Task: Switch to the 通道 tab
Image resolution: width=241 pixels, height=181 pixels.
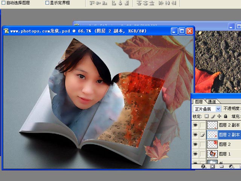Action: [212, 102]
